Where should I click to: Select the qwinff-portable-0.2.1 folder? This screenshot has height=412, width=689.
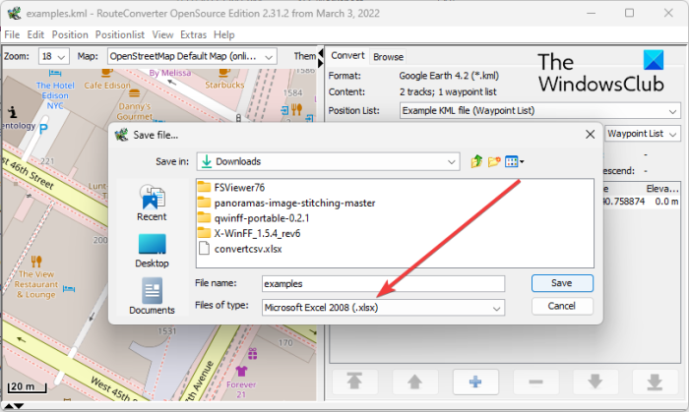pos(254,218)
